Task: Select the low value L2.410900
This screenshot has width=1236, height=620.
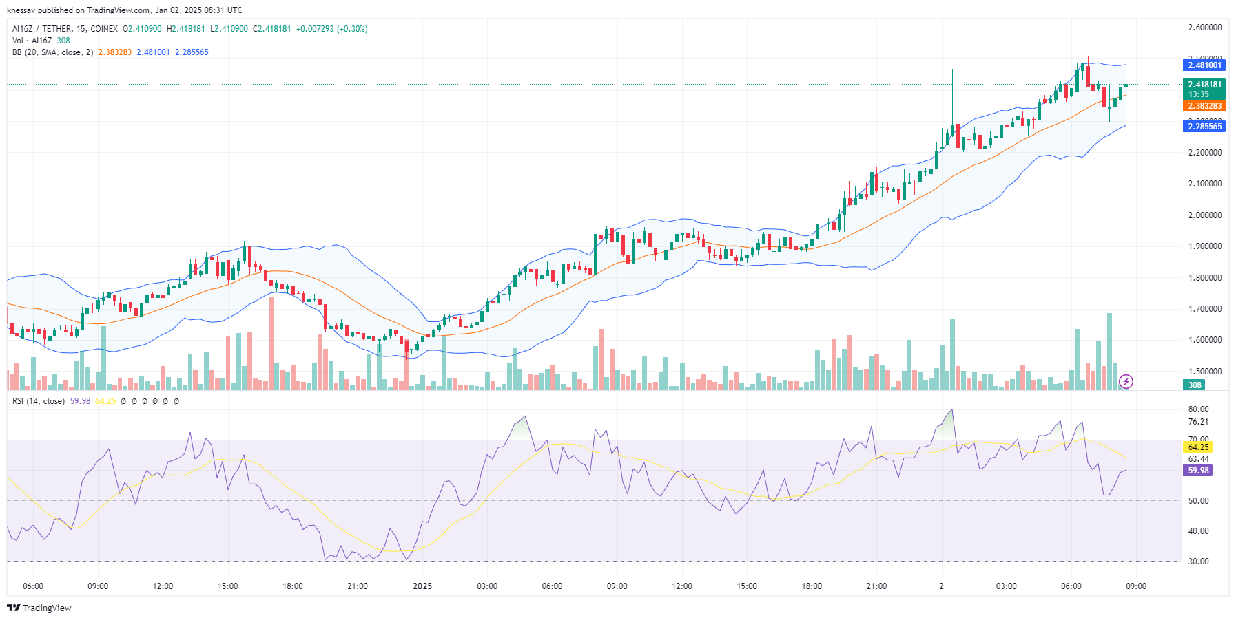Action: tap(229, 29)
